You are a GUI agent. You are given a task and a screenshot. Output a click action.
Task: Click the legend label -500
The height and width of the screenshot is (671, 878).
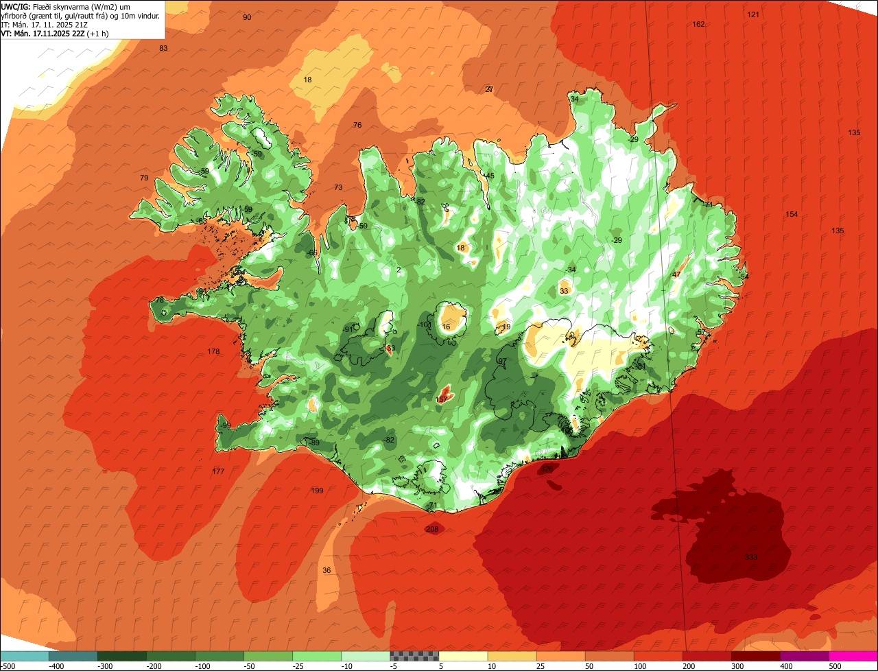(7, 666)
